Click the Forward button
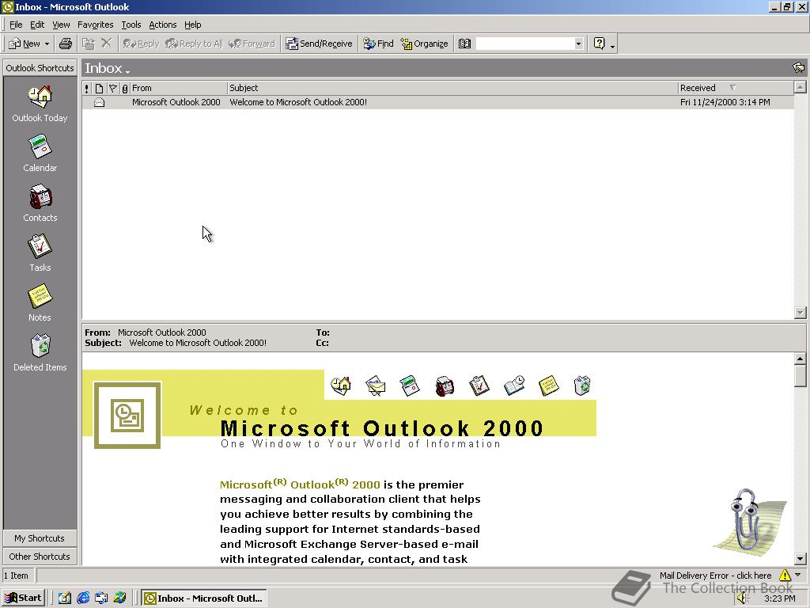The height and width of the screenshot is (608, 810). pos(252,44)
